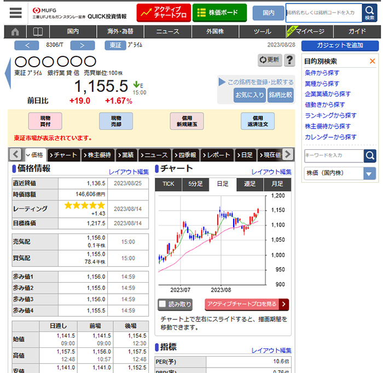Open the ガイド navigation menu
The width and height of the screenshot is (383, 373).
(357, 32)
